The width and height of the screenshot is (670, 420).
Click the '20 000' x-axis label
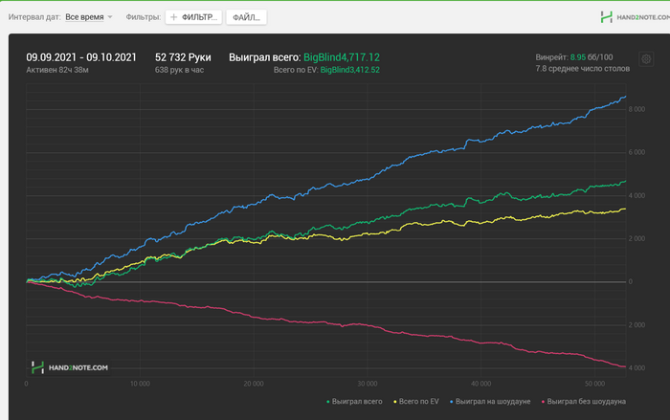point(254,384)
